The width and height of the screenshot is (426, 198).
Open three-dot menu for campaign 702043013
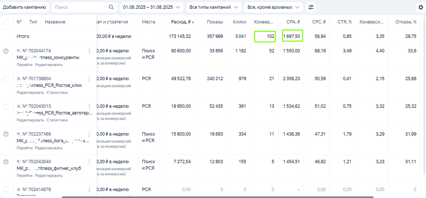89,106
